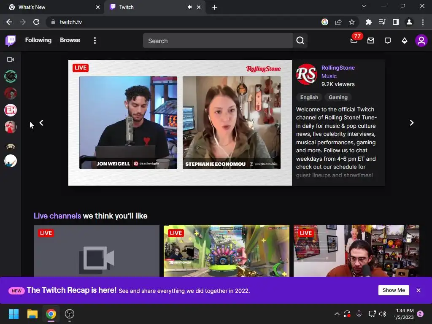
Task: Open the RollingStone featured live video
Action: click(180, 123)
